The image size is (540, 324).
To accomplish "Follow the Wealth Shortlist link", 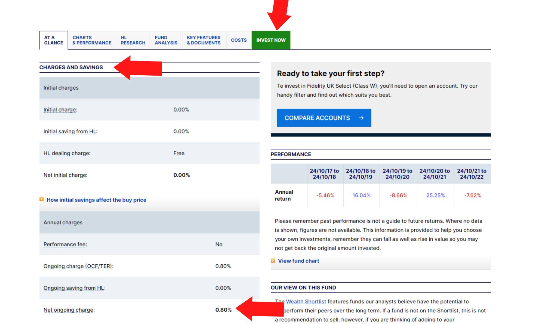I will click(x=306, y=301).
